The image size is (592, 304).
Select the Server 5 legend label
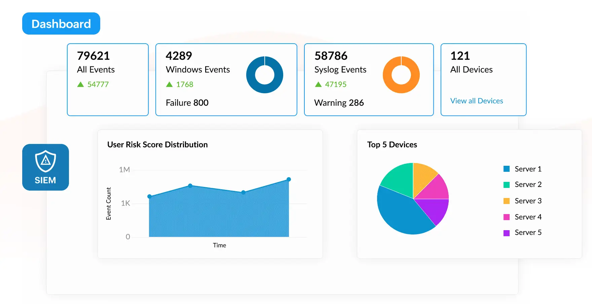click(528, 232)
